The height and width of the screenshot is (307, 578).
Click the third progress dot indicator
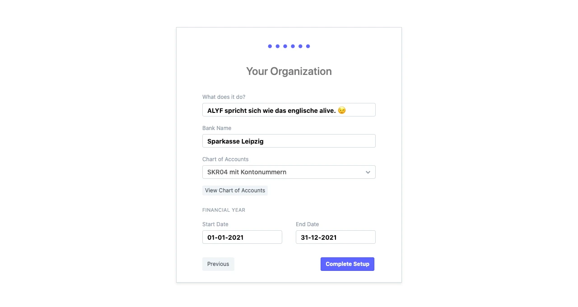point(285,46)
